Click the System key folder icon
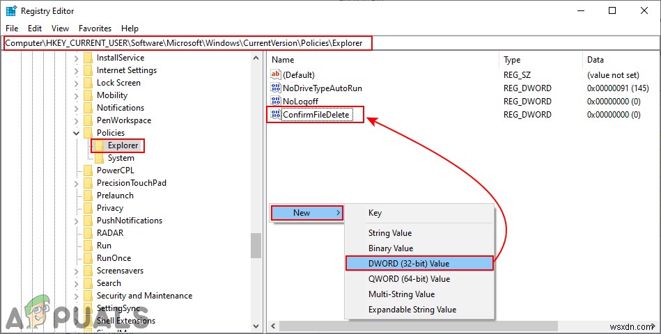Viewport: 661px width, 334px height. tap(99, 158)
